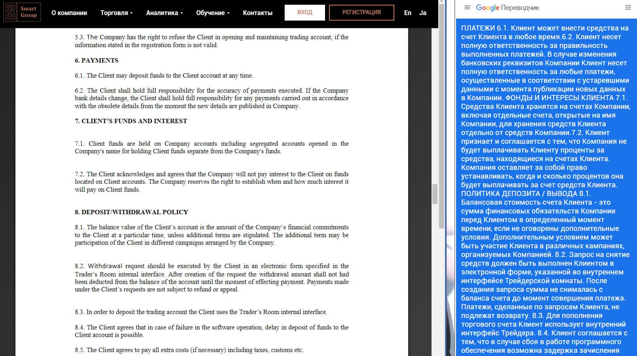Image resolution: width=637 pixels, height=356 pixels.
Task: Click the '7. CLIENT'S FUNDS AND INTEREST' heading
Action: point(131,121)
